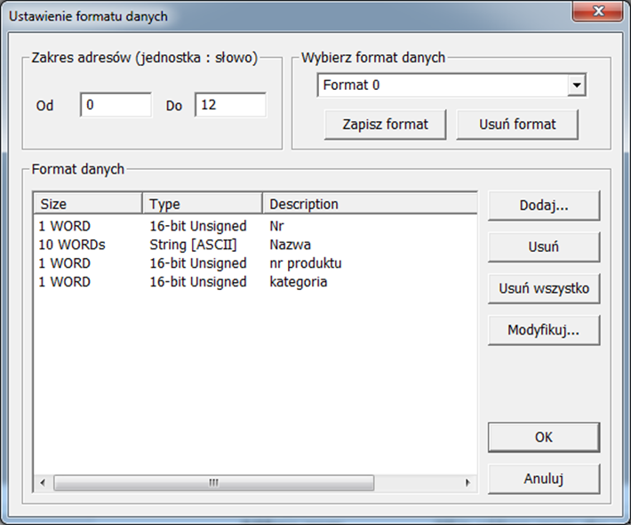
Task: Open the Format 0 dropdown arrow
Action: click(x=576, y=85)
